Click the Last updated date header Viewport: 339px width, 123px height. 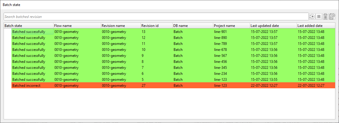click(273, 26)
